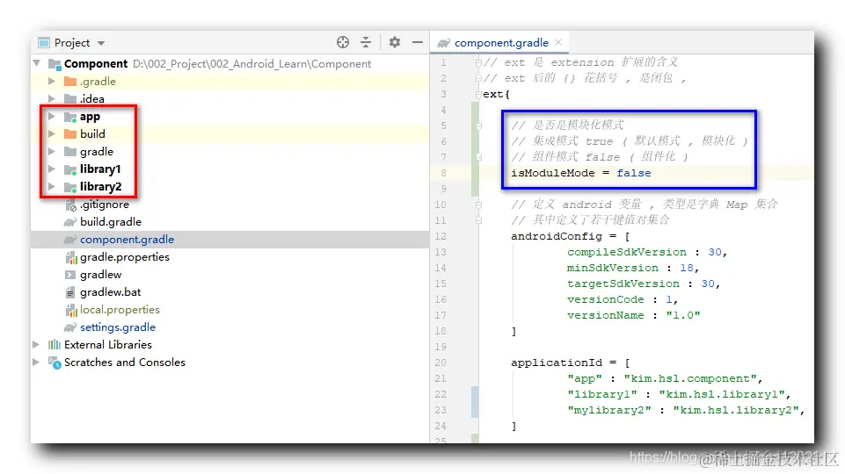The height and width of the screenshot is (474, 845).
Task: Fold the ext block at line 3
Action: coord(478,94)
